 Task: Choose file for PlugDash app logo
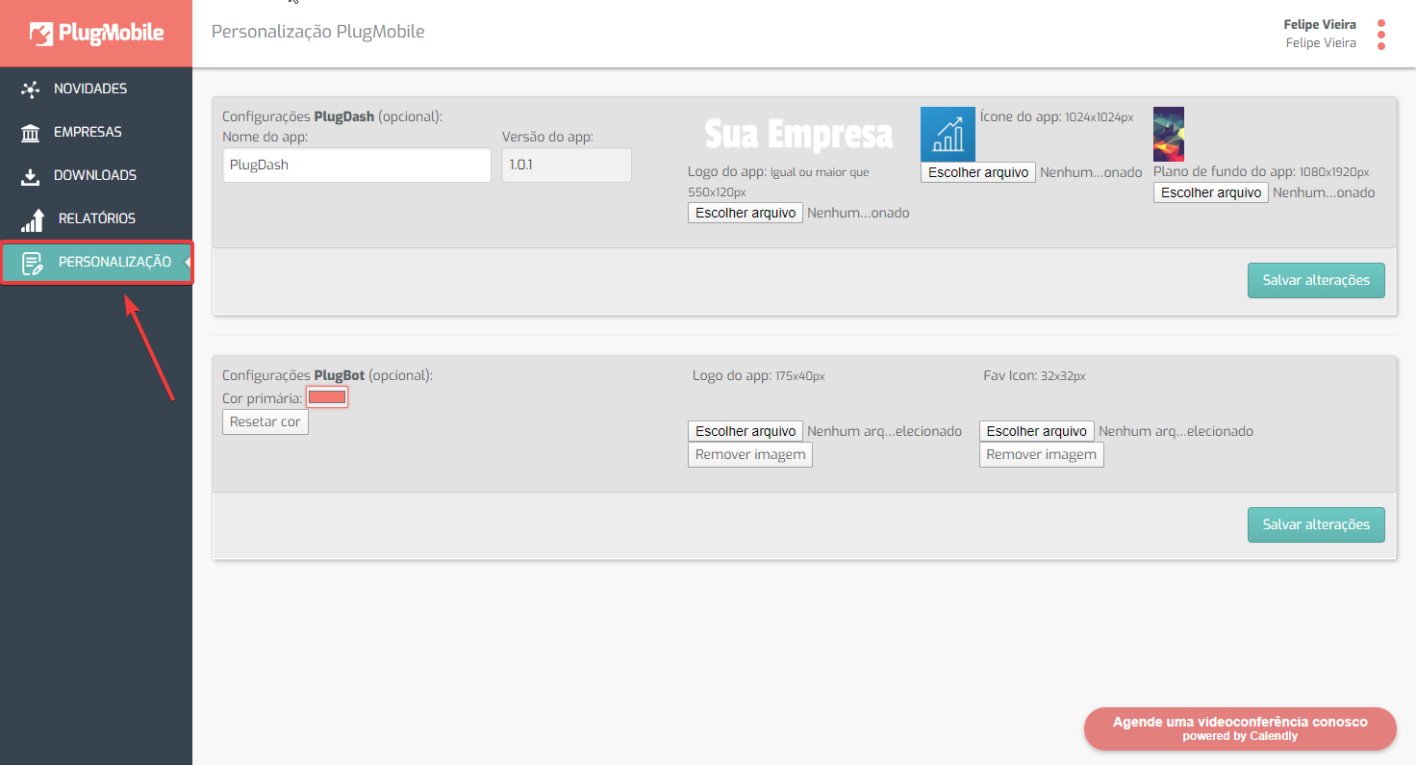(746, 213)
